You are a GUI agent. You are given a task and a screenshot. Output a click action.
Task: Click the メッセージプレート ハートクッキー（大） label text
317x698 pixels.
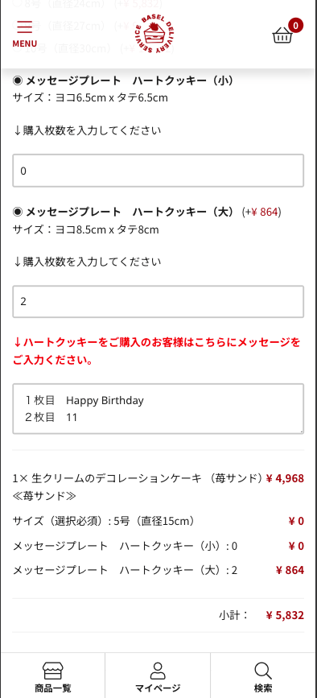(130, 212)
